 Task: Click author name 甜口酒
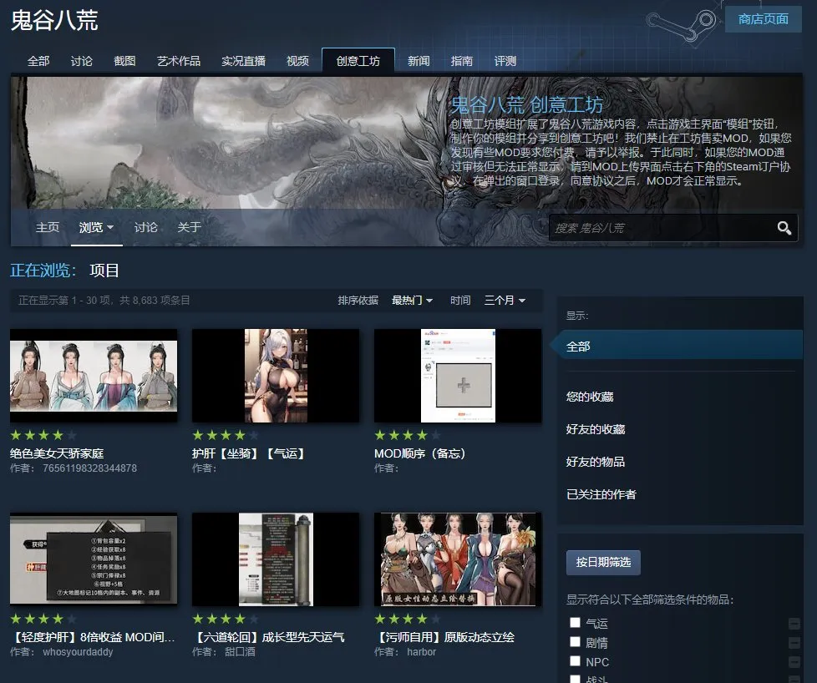[x=240, y=652]
